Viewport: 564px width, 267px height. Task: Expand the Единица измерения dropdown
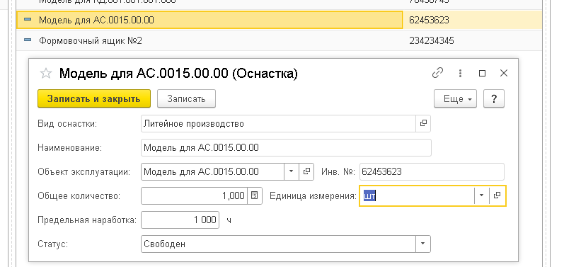tap(482, 195)
